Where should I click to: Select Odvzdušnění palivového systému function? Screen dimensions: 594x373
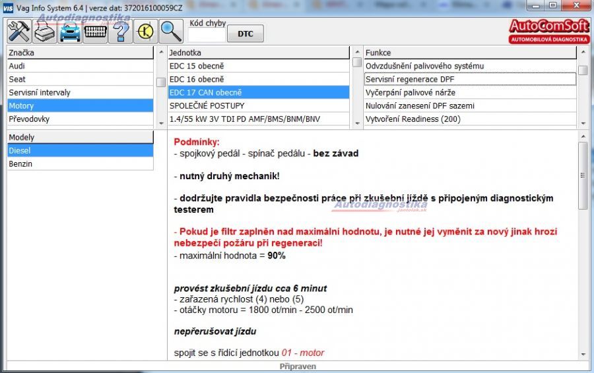[x=470, y=66]
